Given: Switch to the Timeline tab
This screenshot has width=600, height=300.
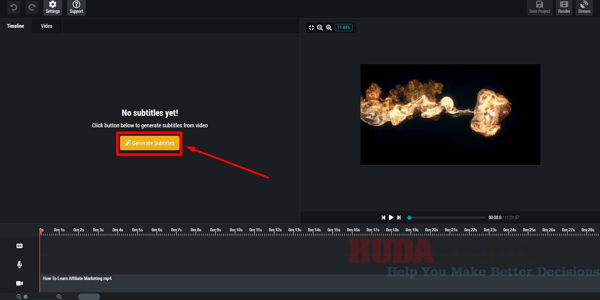Looking at the screenshot, I should pos(15,26).
